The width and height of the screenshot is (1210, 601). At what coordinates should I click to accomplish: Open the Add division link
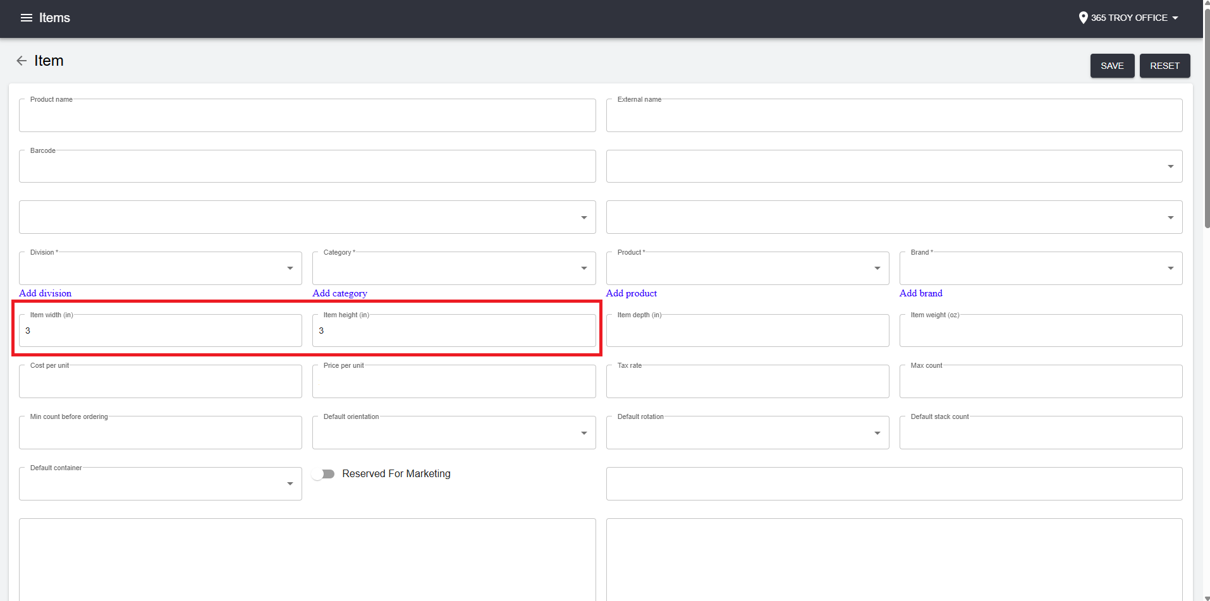tap(45, 293)
